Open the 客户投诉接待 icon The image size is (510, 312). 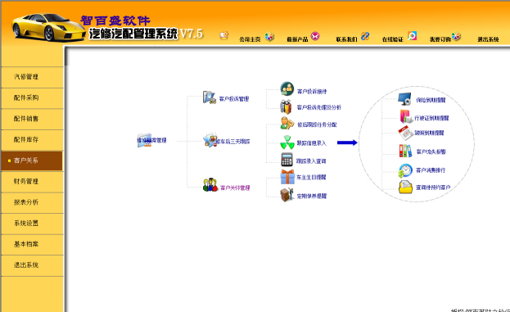coord(287,88)
